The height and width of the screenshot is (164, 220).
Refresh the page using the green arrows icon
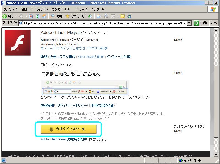tap(37, 16)
